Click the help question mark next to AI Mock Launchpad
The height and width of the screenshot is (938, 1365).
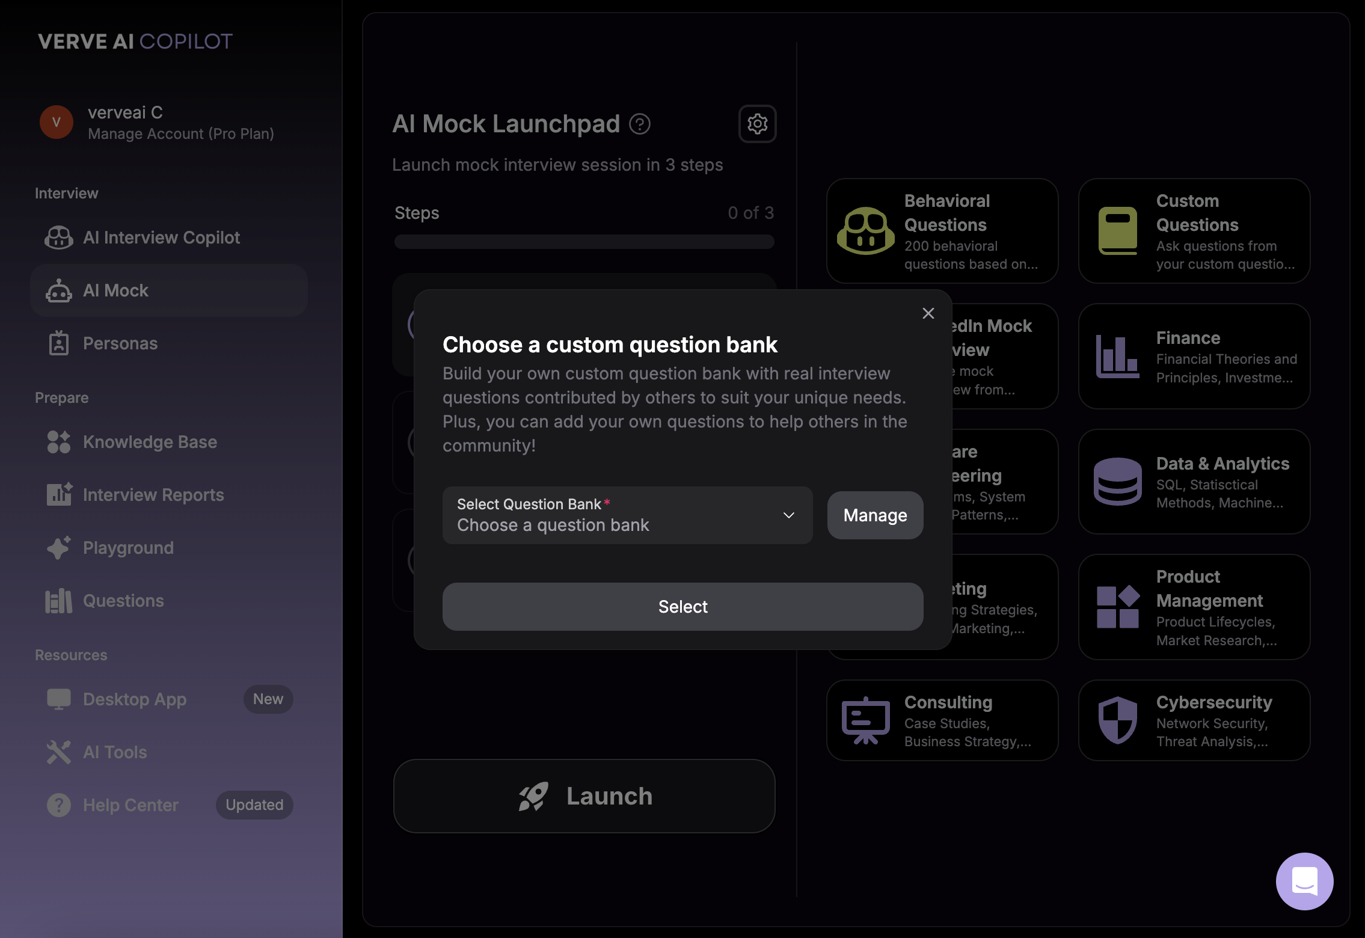639,124
